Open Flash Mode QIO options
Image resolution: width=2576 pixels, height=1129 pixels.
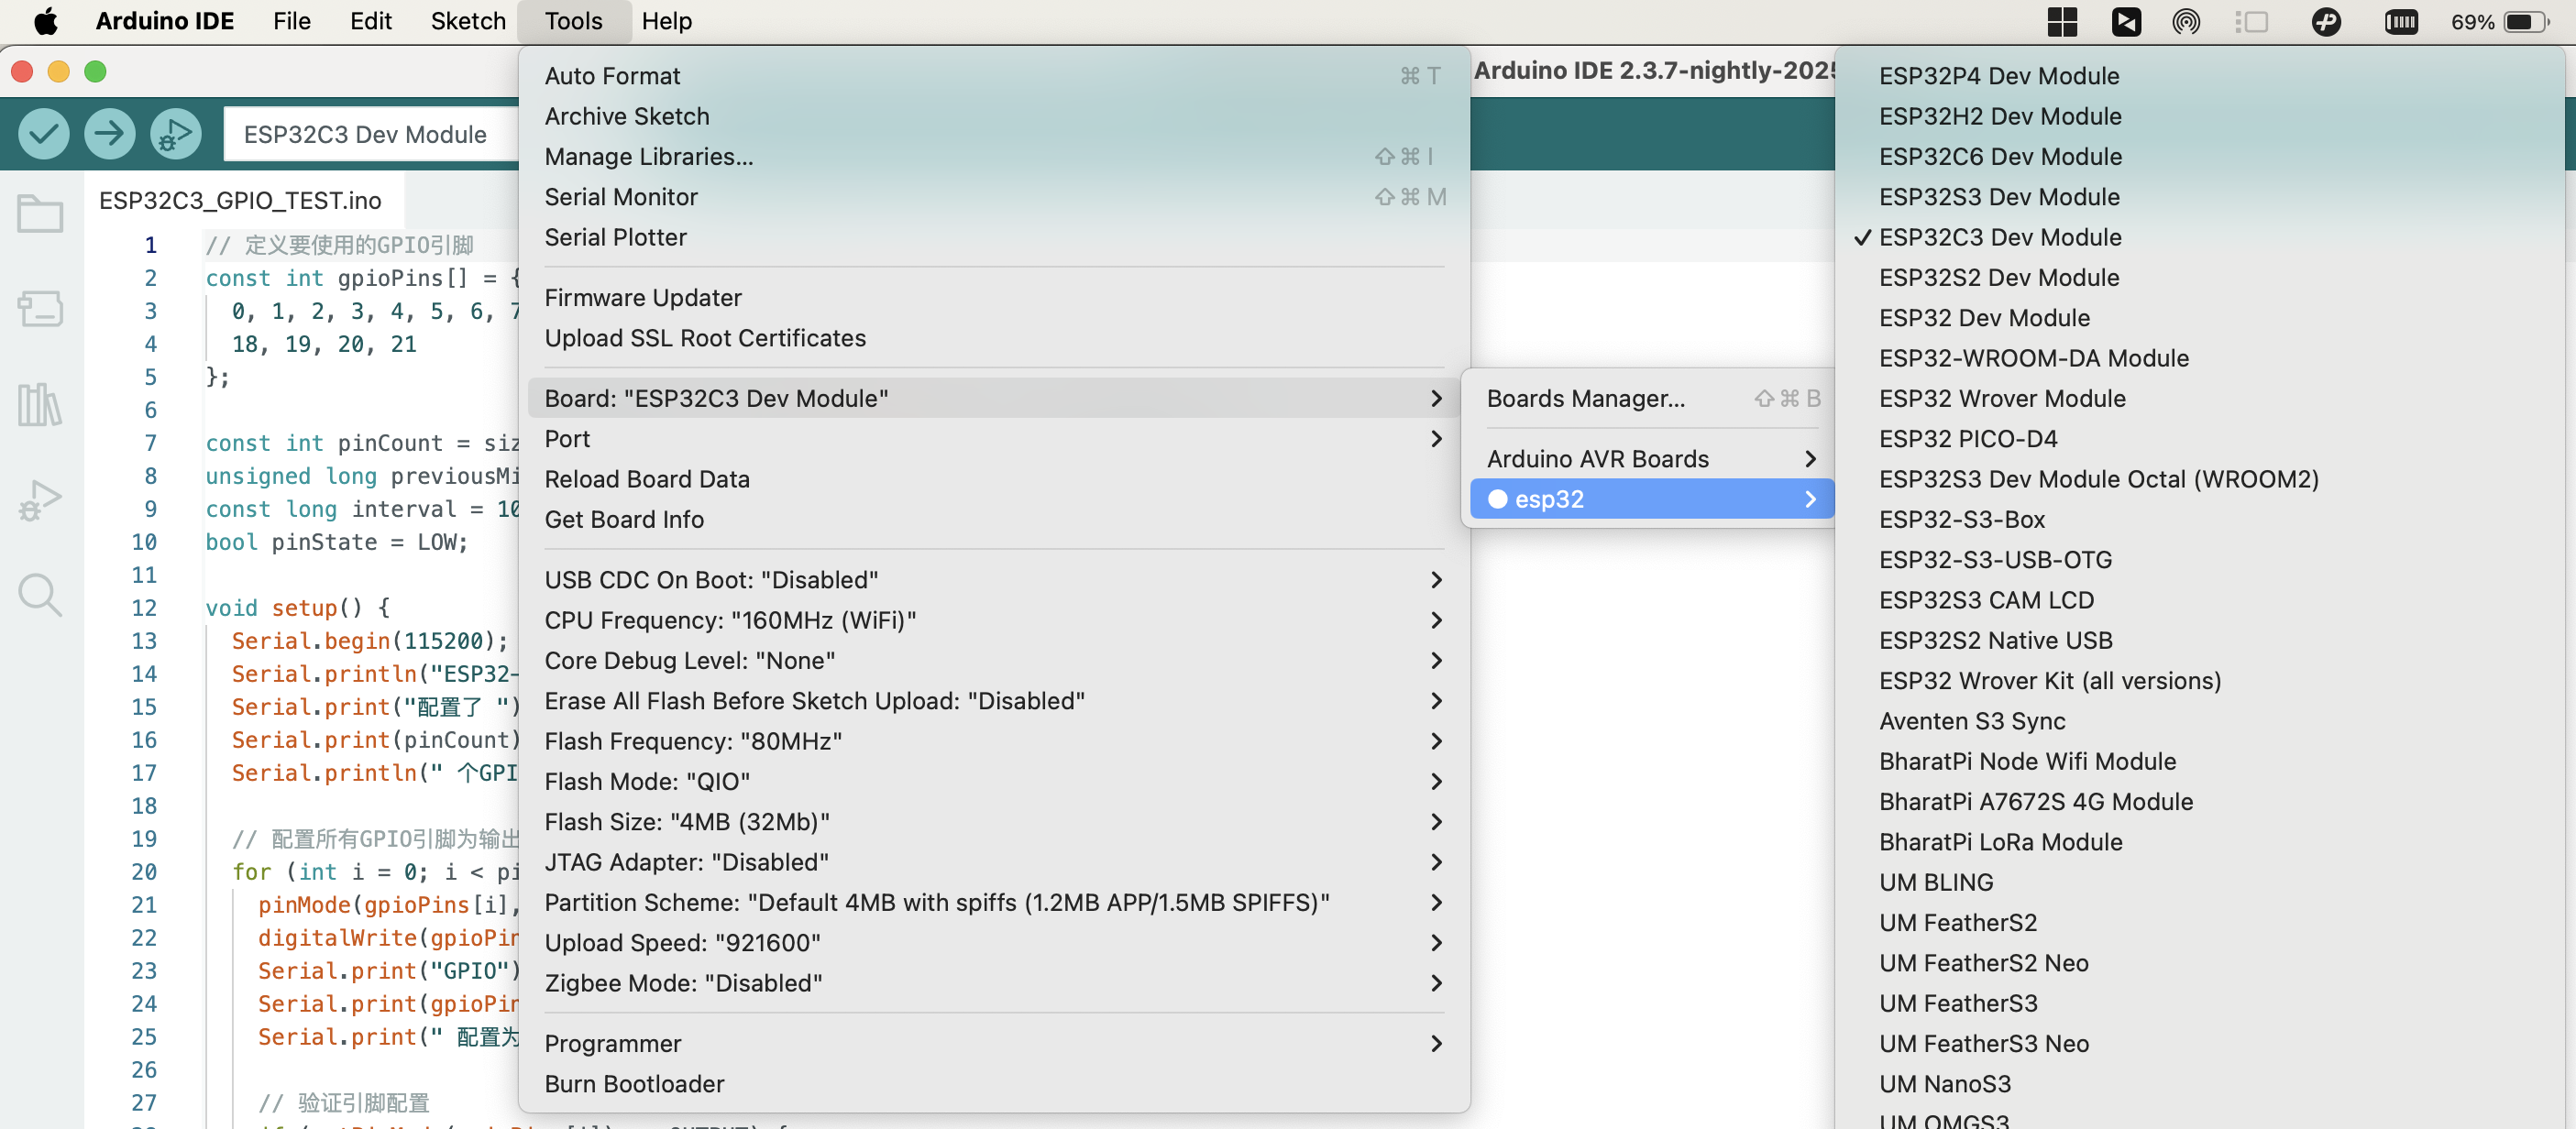(x=994, y=781)
